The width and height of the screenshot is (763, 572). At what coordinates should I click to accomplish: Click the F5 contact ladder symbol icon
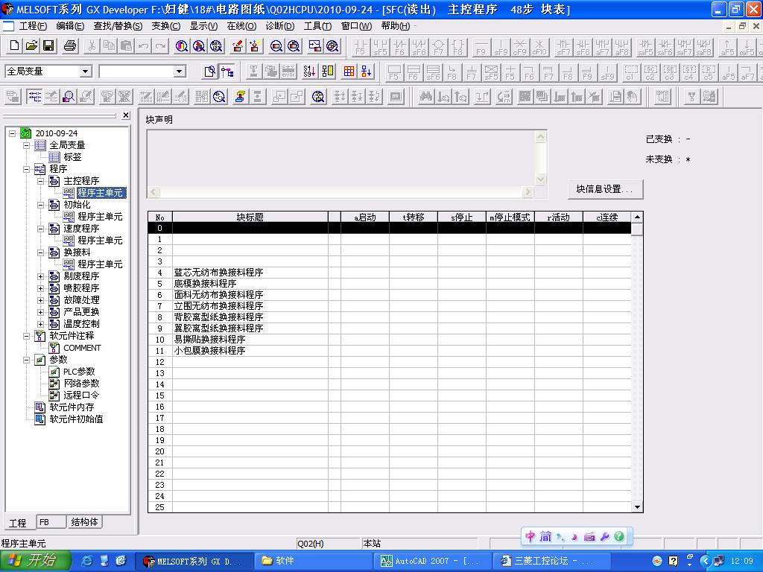pyautogui.click(x=361, y=47)
